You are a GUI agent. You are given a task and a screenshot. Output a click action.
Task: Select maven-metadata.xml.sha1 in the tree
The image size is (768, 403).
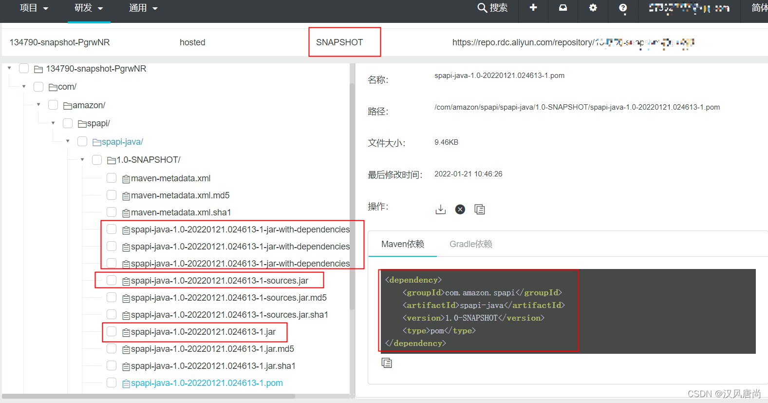(181, 212)
